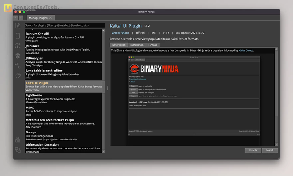Select the MSVC plugin

(63, 111)
